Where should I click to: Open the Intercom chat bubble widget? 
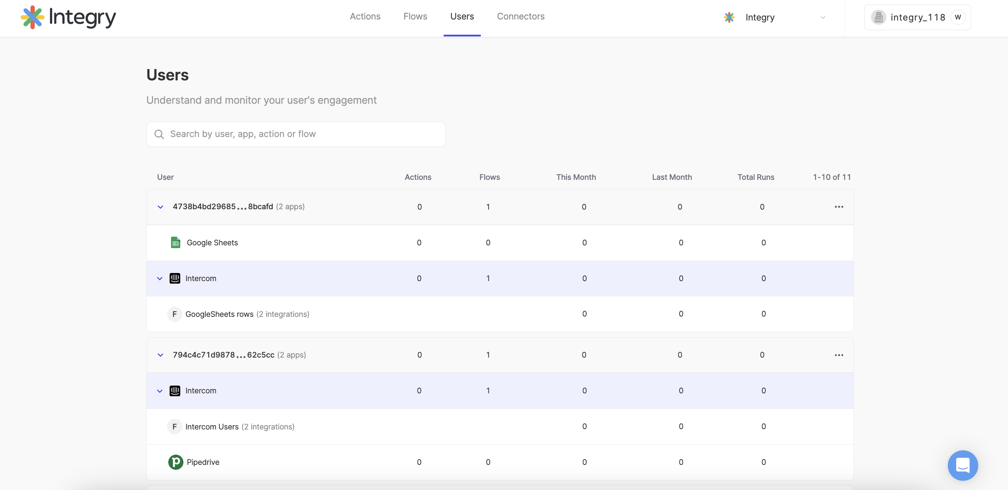click(x=962, y=465)
